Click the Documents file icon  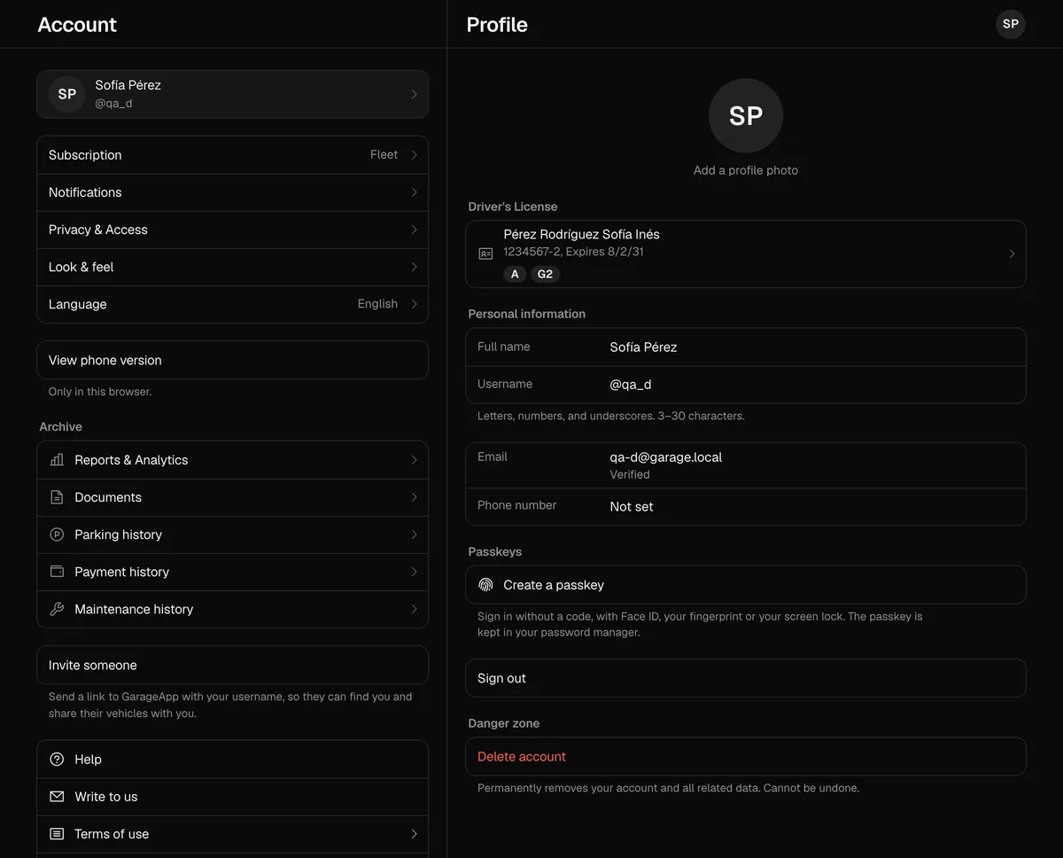click(57, 497)
